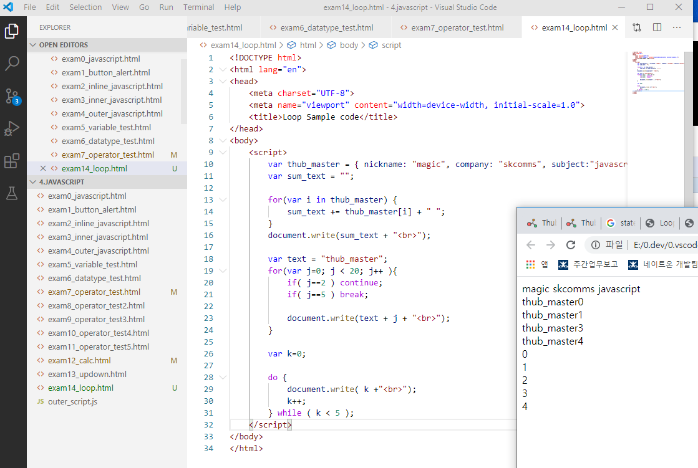This screenshot has width=698, height=468.
Task: Open the 네이트온 개발팀 browser bookmark
Action: (662, 265)
